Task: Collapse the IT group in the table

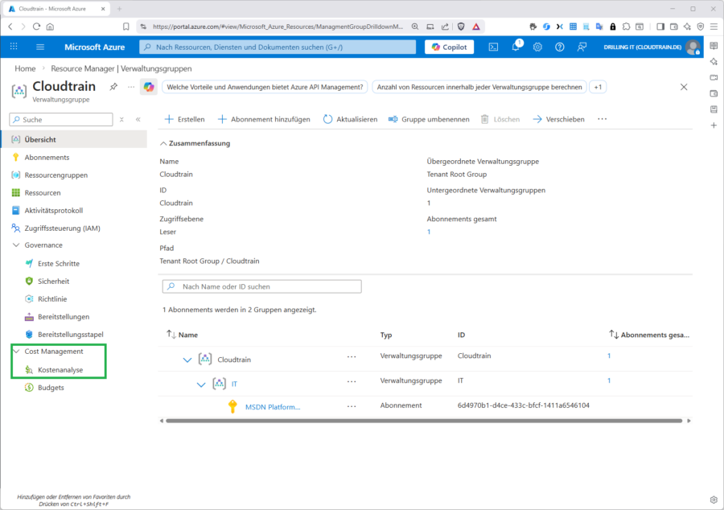Action: point(202,385)
